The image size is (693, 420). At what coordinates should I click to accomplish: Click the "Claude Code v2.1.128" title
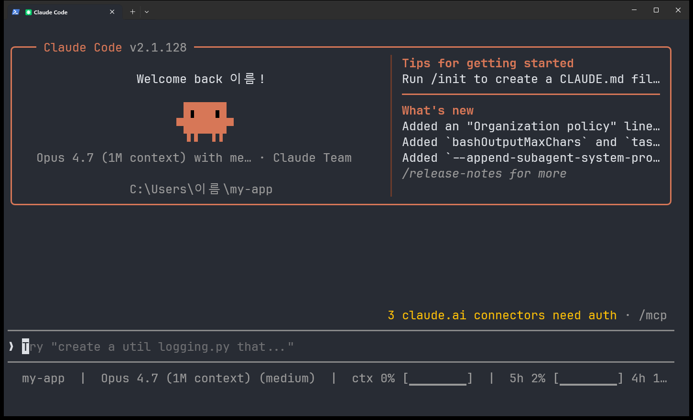[115, 48]
